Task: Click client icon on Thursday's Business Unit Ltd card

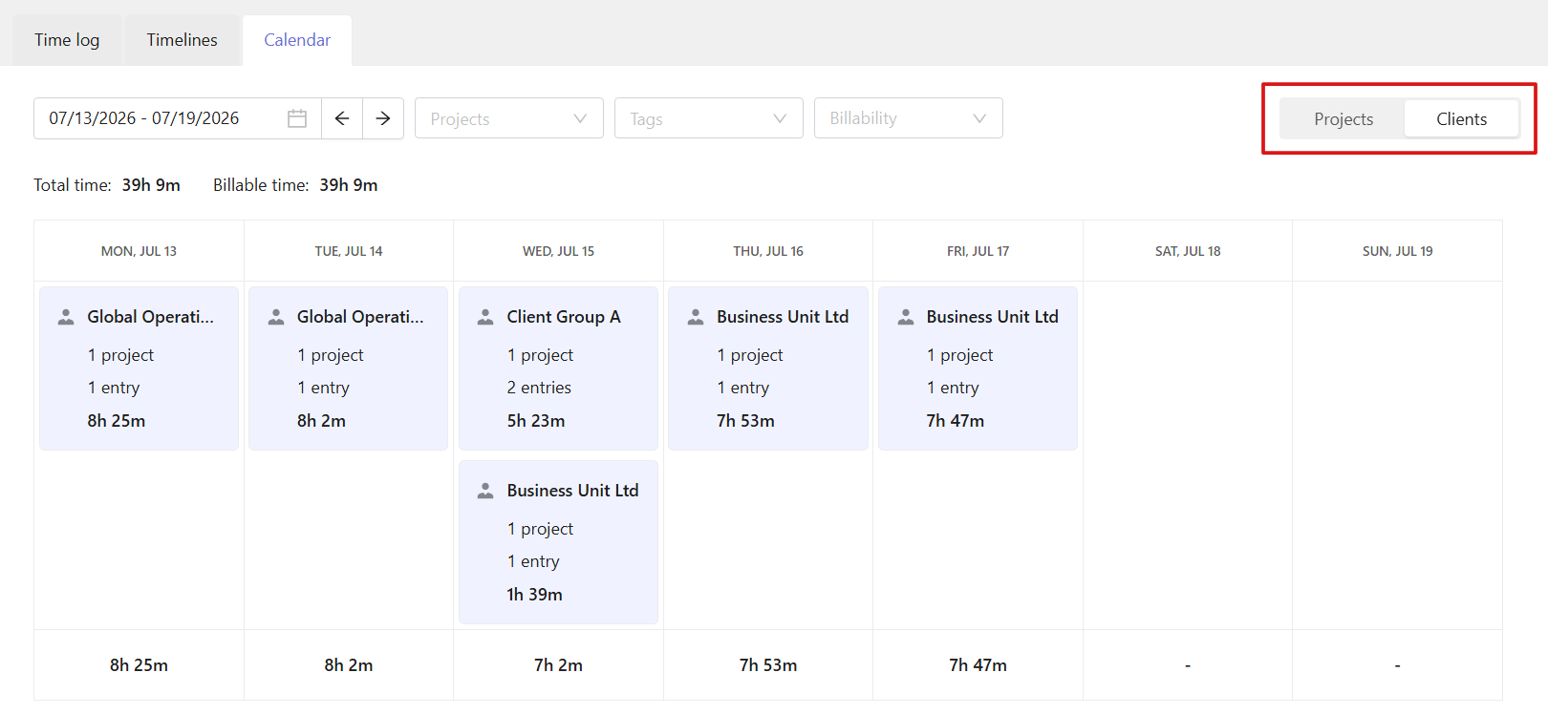Action: (696, 317)
